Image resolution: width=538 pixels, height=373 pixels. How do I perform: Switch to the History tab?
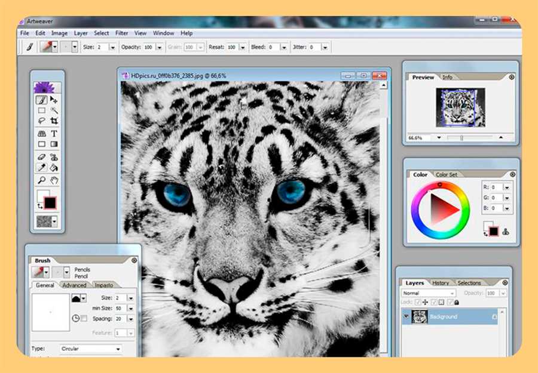coord(441,283)
